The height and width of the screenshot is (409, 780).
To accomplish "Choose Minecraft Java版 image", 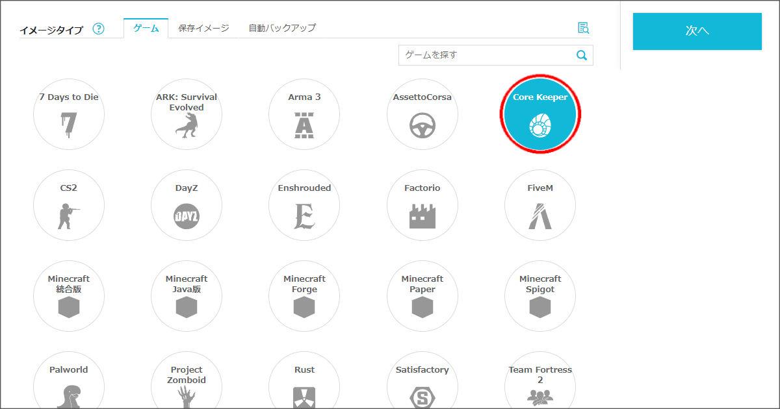I will point(187,296).
